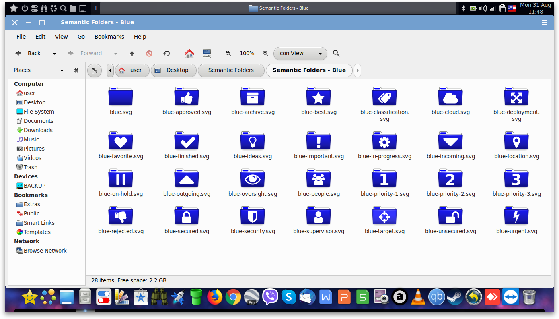
Task: Open the Trash can in dock
Action: point(529,298)
